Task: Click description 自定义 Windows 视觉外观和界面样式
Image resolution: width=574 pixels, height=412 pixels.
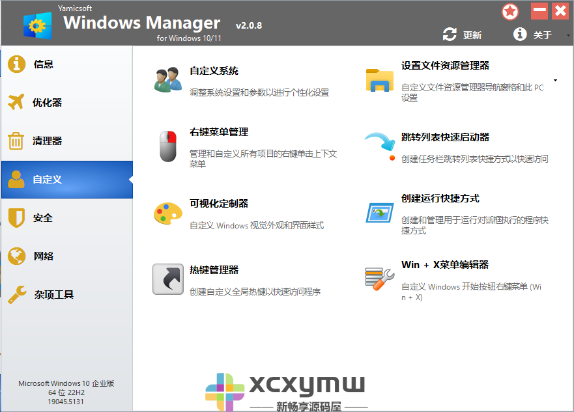Action: [x=257, y=226]
